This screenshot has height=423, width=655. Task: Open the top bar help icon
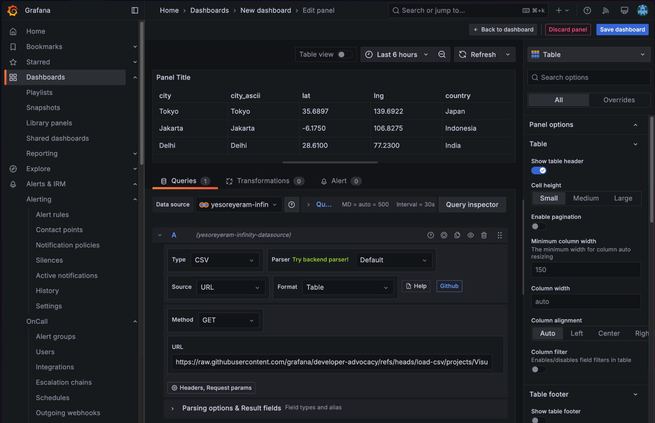[587, 10]
